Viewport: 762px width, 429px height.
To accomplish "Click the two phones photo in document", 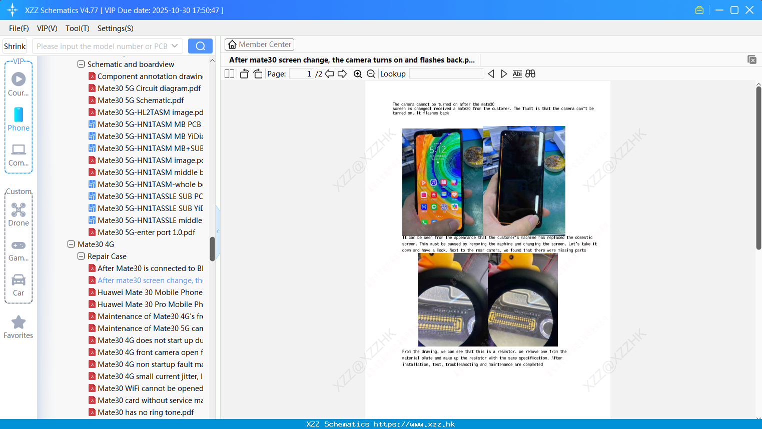I will click(484, 181).
